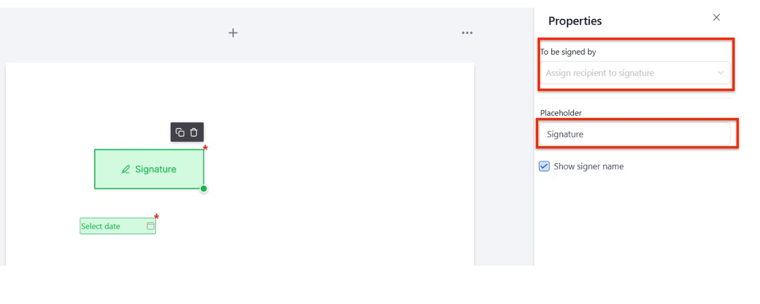Viewport: 760px width, 304px height.
Task: Open the calendar icon in date field
Action: point(150,226)
